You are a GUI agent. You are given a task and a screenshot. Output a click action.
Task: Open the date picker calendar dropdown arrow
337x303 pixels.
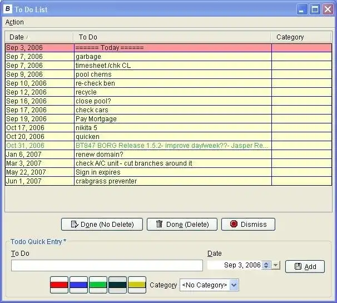tap(276, 266)
